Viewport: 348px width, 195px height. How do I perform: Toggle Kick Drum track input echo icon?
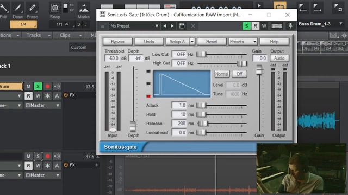[x=57, y=87]
